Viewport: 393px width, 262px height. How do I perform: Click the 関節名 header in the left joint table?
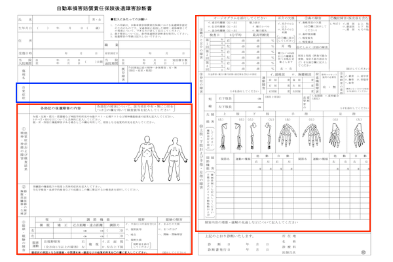[x=225, y=159]
